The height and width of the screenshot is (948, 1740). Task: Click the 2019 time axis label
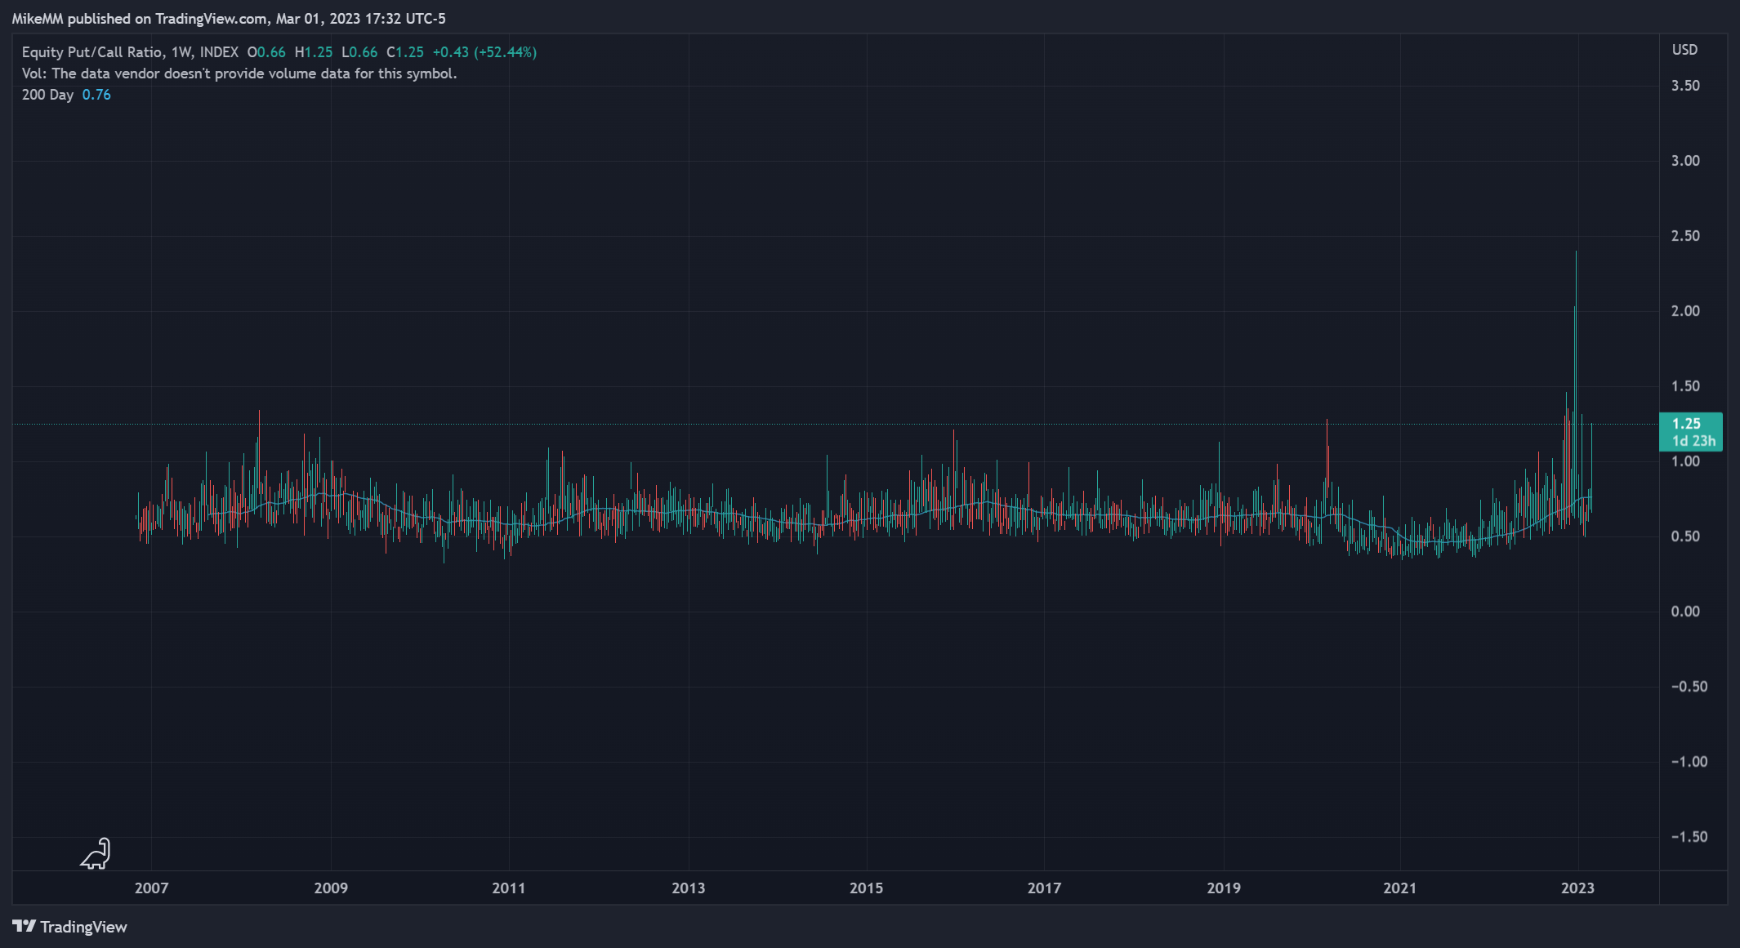click(x=1224, y=888)
